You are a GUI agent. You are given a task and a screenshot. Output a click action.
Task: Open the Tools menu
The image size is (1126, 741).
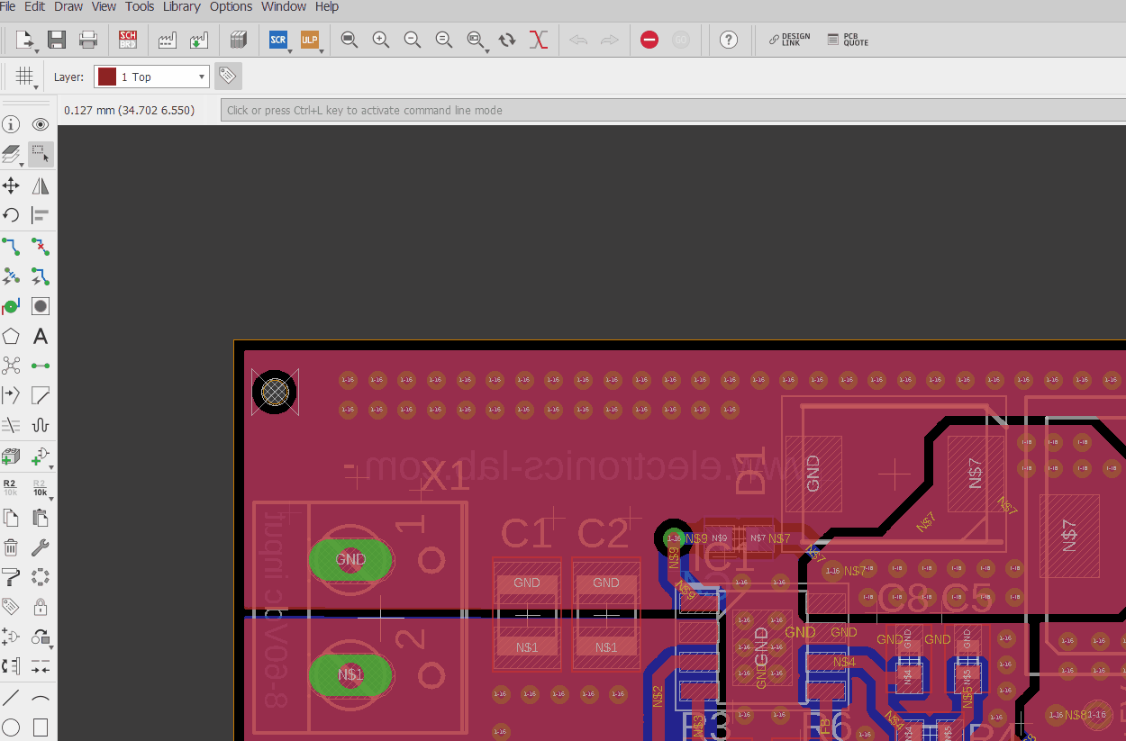coord(140,6)
